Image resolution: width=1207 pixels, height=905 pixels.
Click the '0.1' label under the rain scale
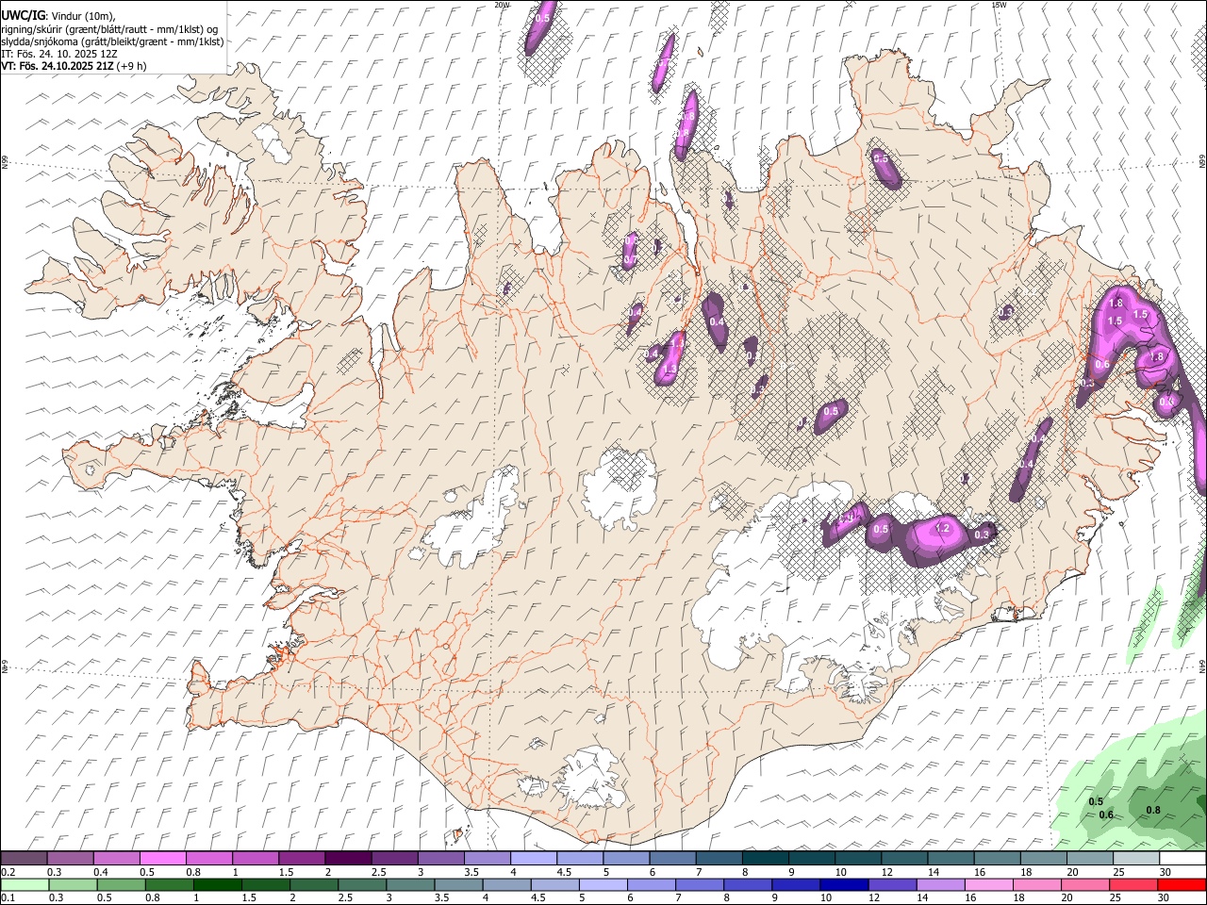coord(8,897)
